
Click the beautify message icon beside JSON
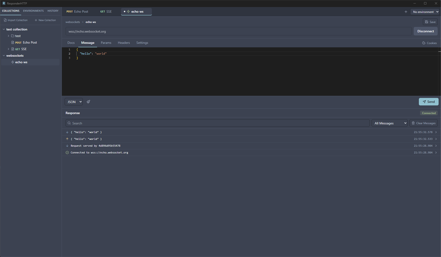[88, 102]
